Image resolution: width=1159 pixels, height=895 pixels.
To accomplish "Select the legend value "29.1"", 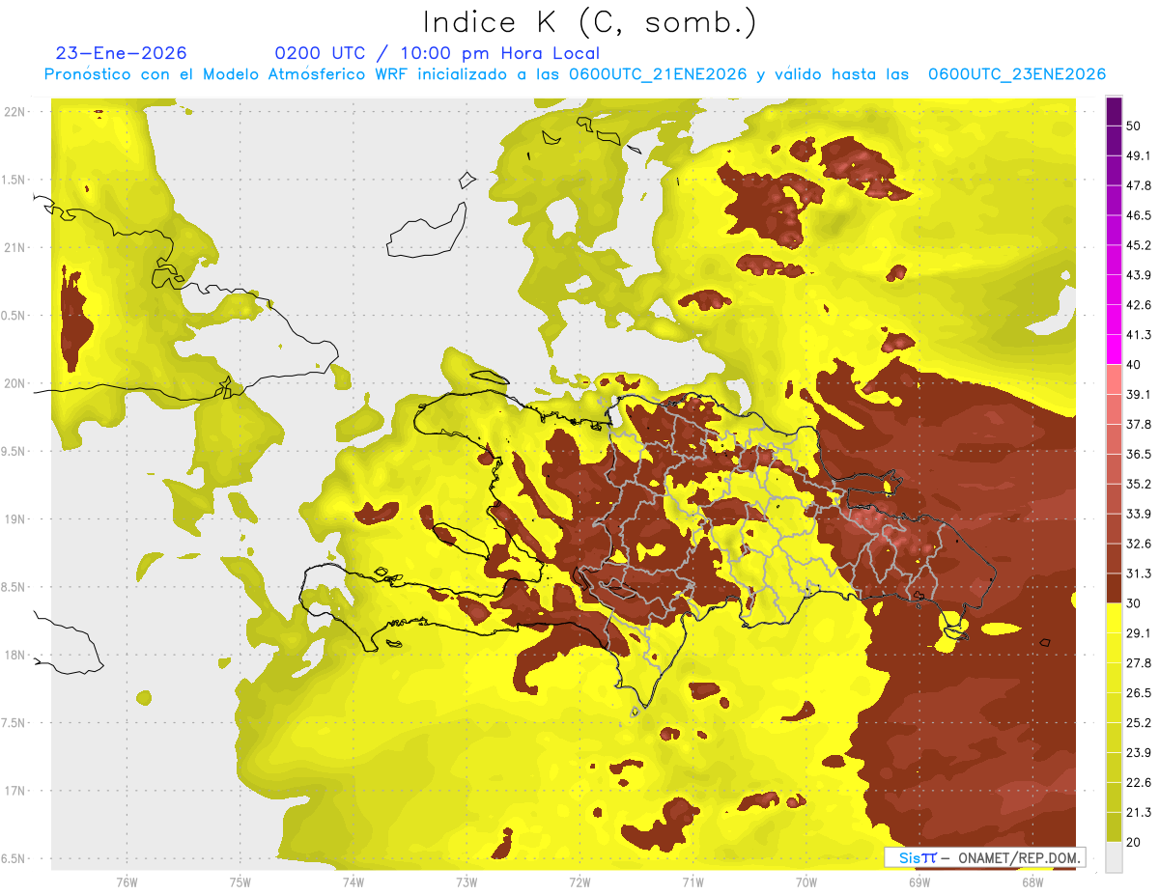I will (1139, 633).
